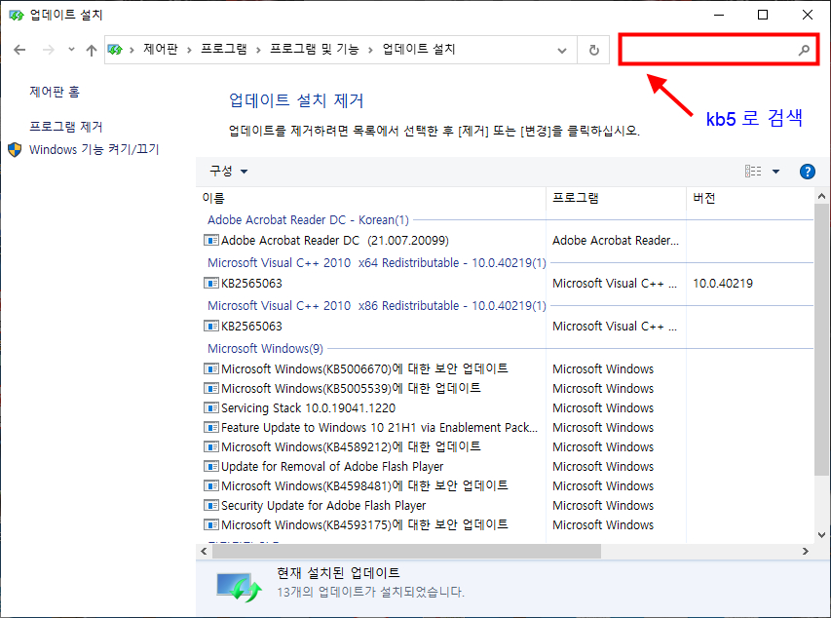Click icon of KB2565063 under x64 group
Image resolution: width=831 pixels, height=618 pixels.
tap(211, 284)
